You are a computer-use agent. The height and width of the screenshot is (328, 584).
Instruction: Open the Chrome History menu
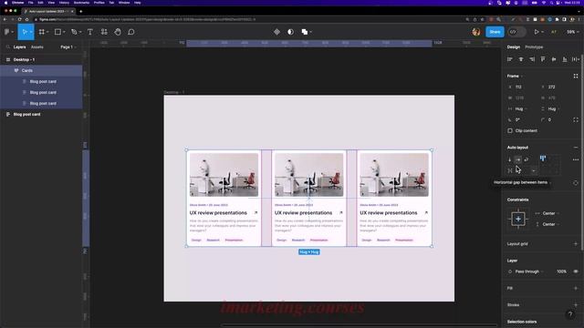(x=64, y=3)
